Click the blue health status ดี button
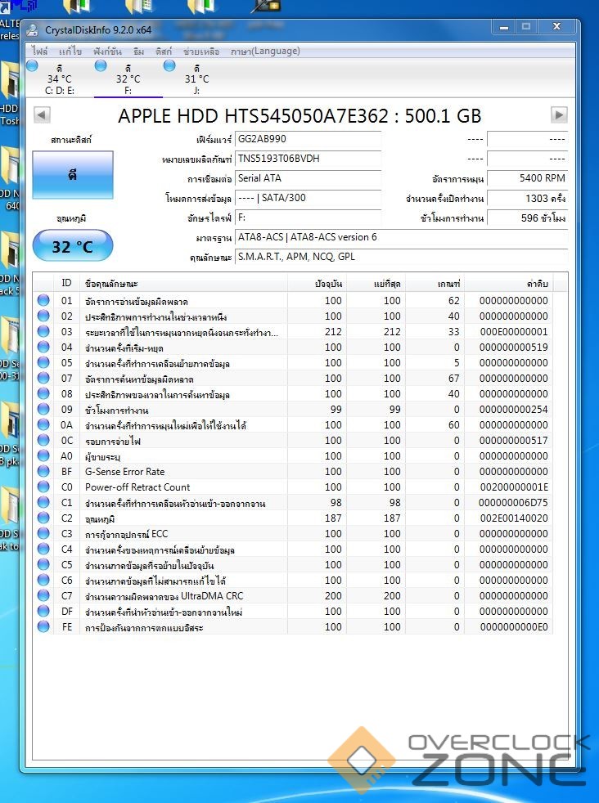This screenshot has height=803, width=599. point(72,176)
